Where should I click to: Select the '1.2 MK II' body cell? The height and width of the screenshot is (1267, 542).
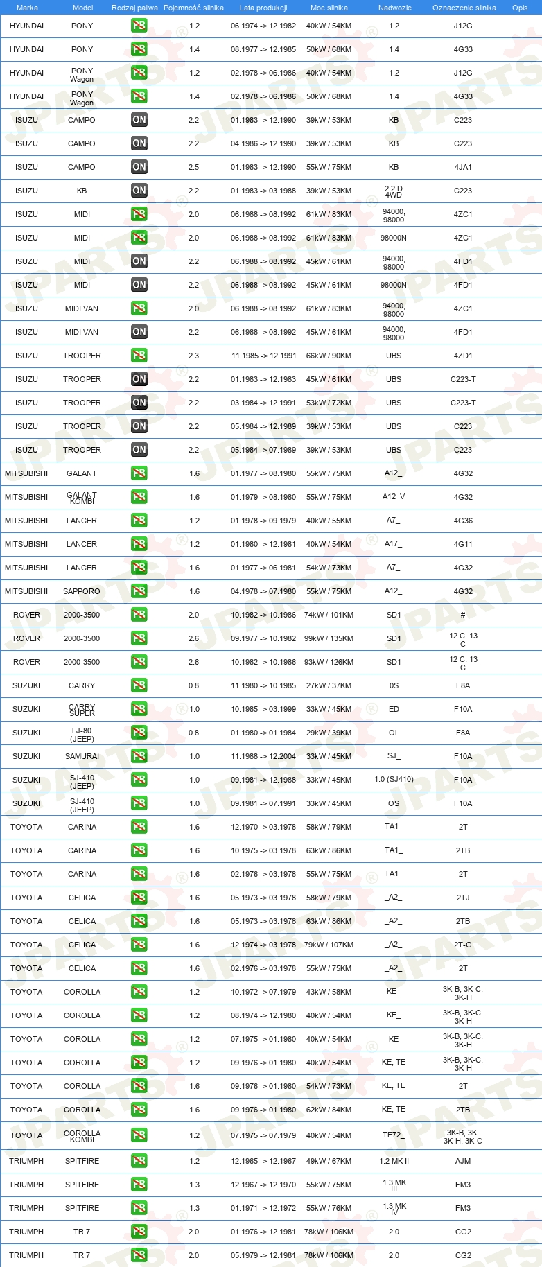tap(394, 1161)
